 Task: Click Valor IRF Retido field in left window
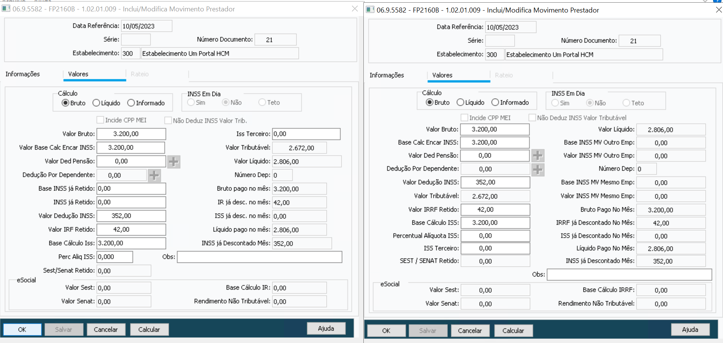tap(131, 230)
